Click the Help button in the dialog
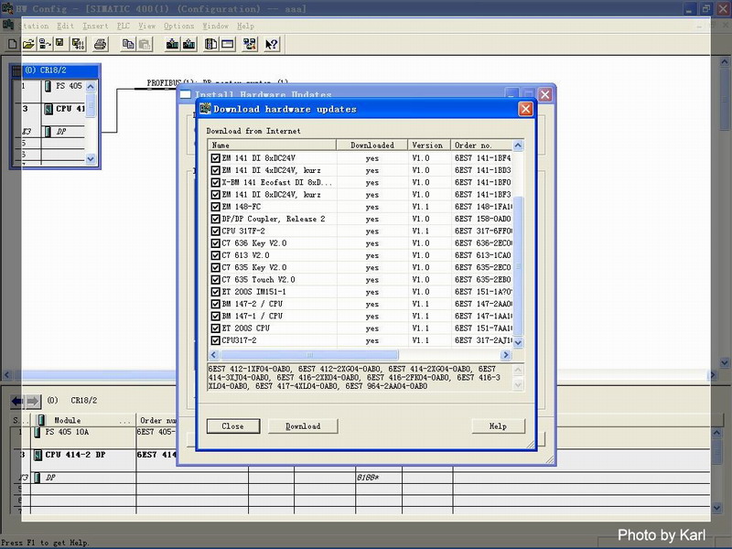 [x=498, y=426]
